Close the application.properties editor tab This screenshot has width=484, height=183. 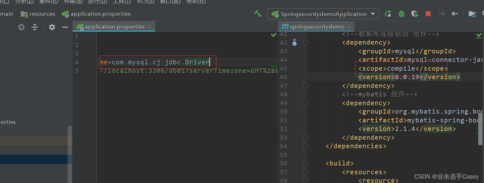(150, 26)
